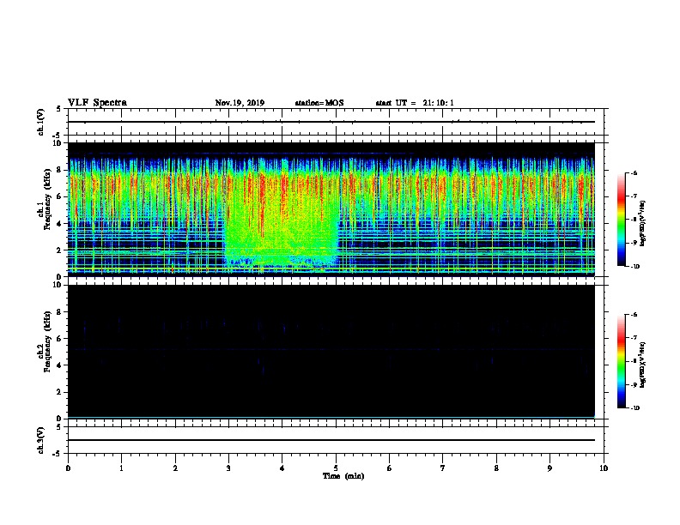The image size is (680, 525).
Task: Click the "ch.1(V)" axis label
Action: (41, 122)
